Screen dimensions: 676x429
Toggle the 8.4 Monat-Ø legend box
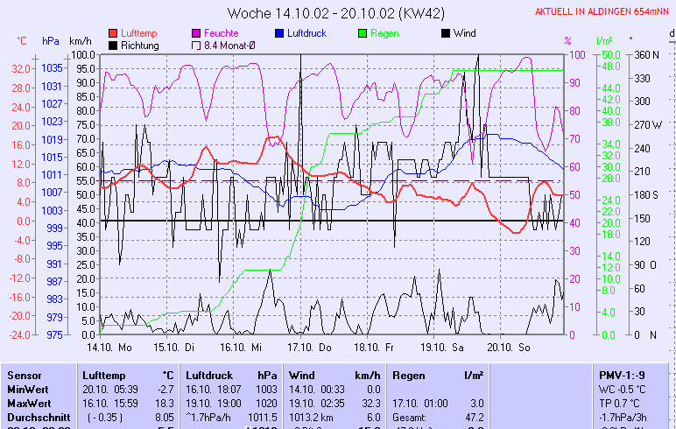(196, 46)
